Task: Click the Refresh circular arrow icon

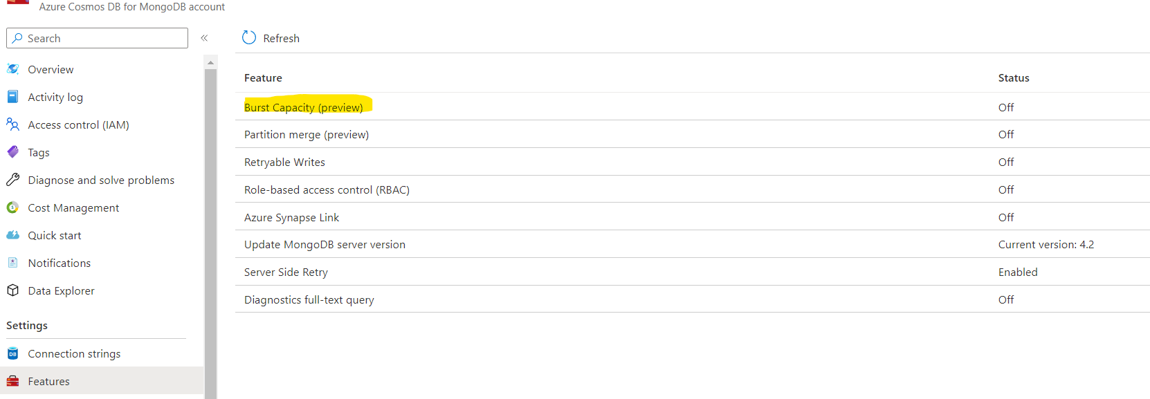Action: [x=248, y=37]
